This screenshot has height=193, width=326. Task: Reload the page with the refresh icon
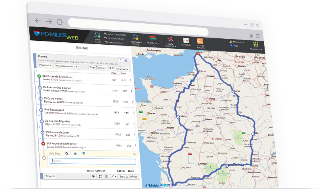[x=60, y=22]
